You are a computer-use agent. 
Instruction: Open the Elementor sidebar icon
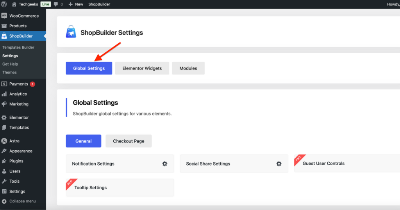pos(4,117)
